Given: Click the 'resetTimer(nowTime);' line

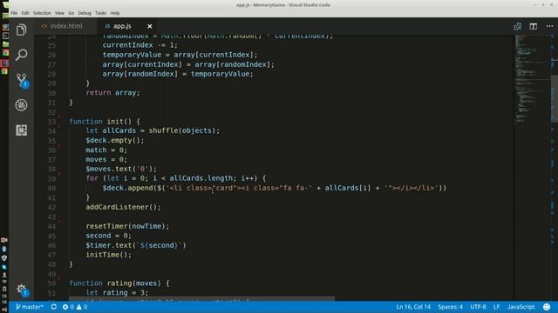Looking at the screenshot, I should click(127, 226).
